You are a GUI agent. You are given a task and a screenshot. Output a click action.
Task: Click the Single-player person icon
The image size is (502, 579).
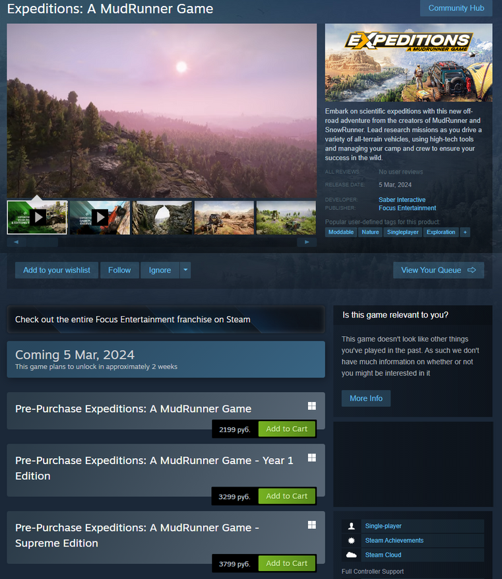click(352, 526)
